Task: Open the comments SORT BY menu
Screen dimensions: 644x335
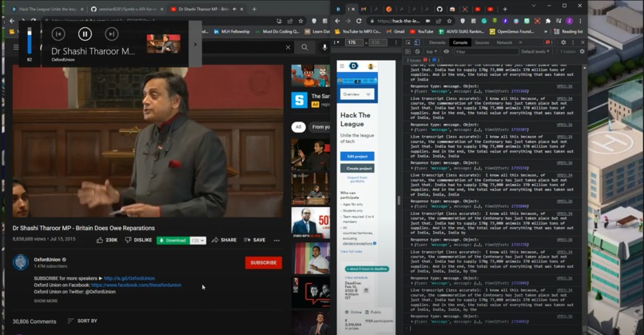Action: tap(82, 321)
